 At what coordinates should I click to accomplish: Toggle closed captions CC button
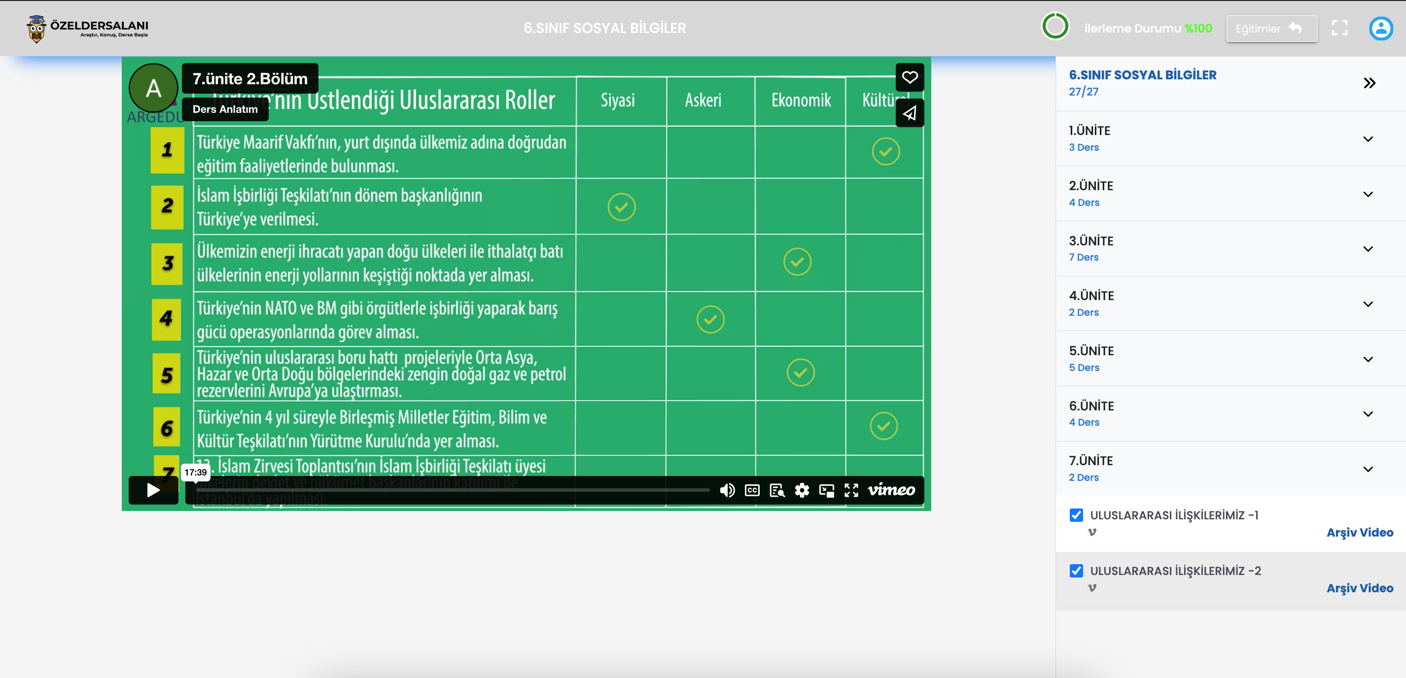(x=752, y=490)
